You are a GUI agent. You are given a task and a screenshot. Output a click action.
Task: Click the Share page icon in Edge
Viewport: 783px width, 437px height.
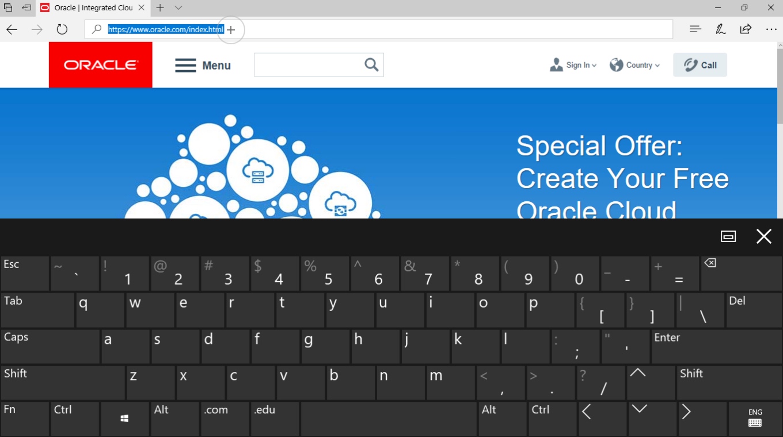(746, 29)
